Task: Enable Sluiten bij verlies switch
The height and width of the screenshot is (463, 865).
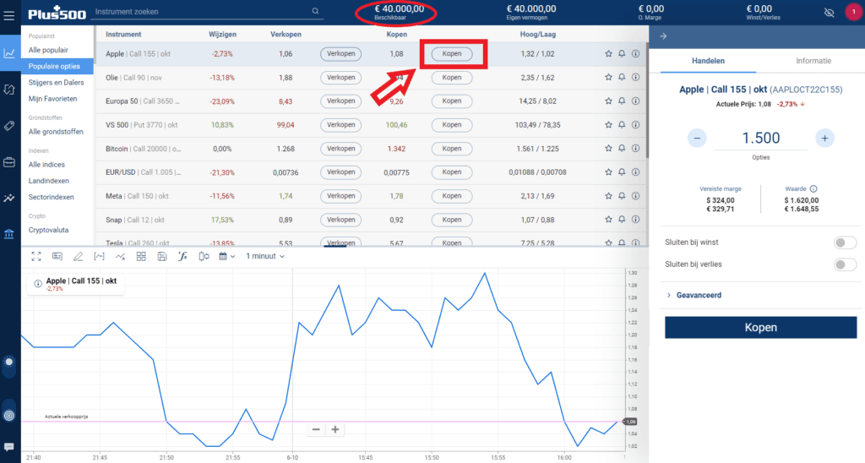Action: [x=844, y=264]
